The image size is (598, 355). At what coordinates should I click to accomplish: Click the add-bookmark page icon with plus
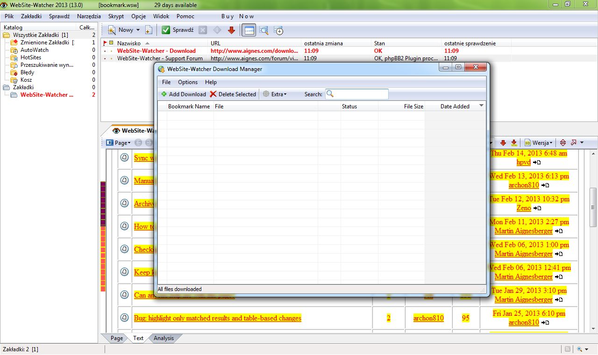pyautogui.click(x=149, y=30)
